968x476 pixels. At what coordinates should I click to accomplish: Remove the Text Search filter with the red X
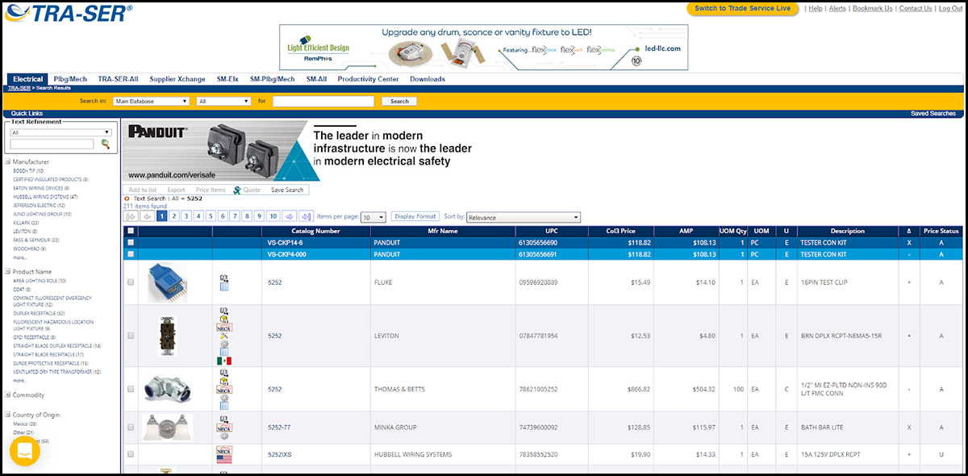click(127, 198)
